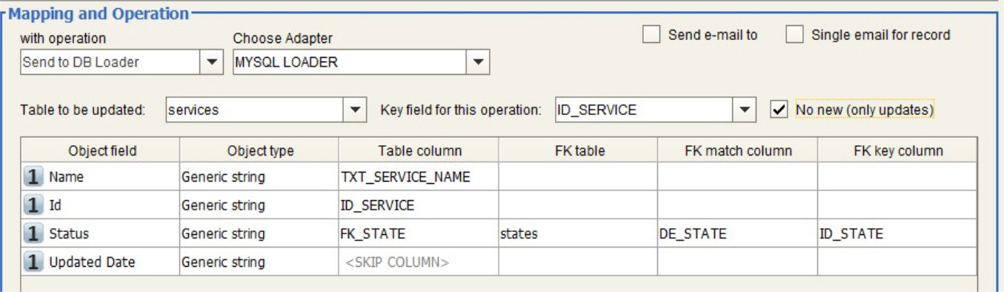Toggle Single email for record checkbox
Viewport: 1004px width, 292px height.
tap(794, 35)
